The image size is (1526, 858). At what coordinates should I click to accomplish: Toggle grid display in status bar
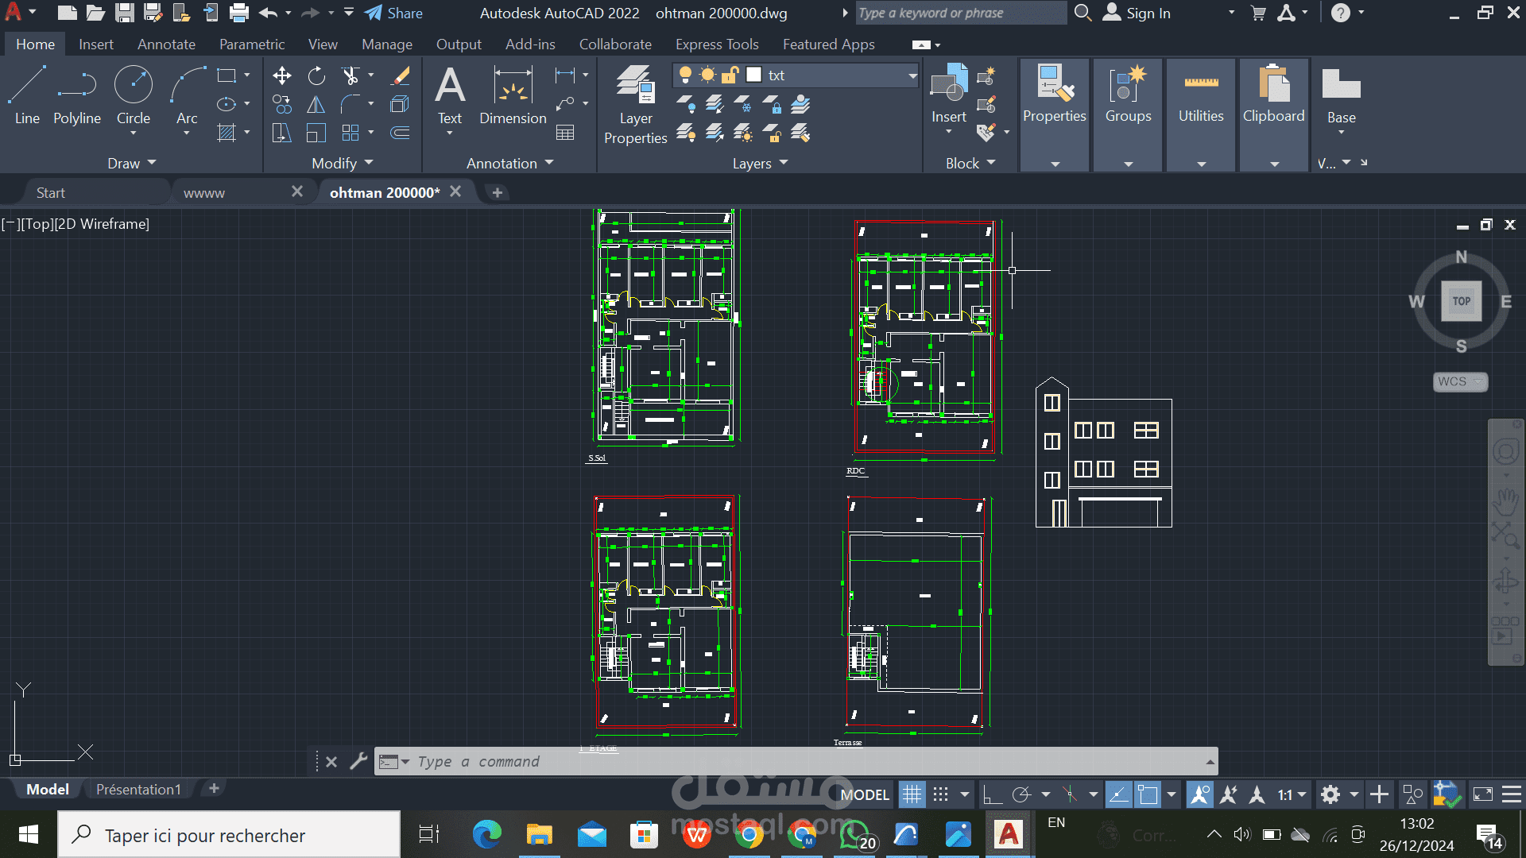pyautogui.click(x=912, y=793)
